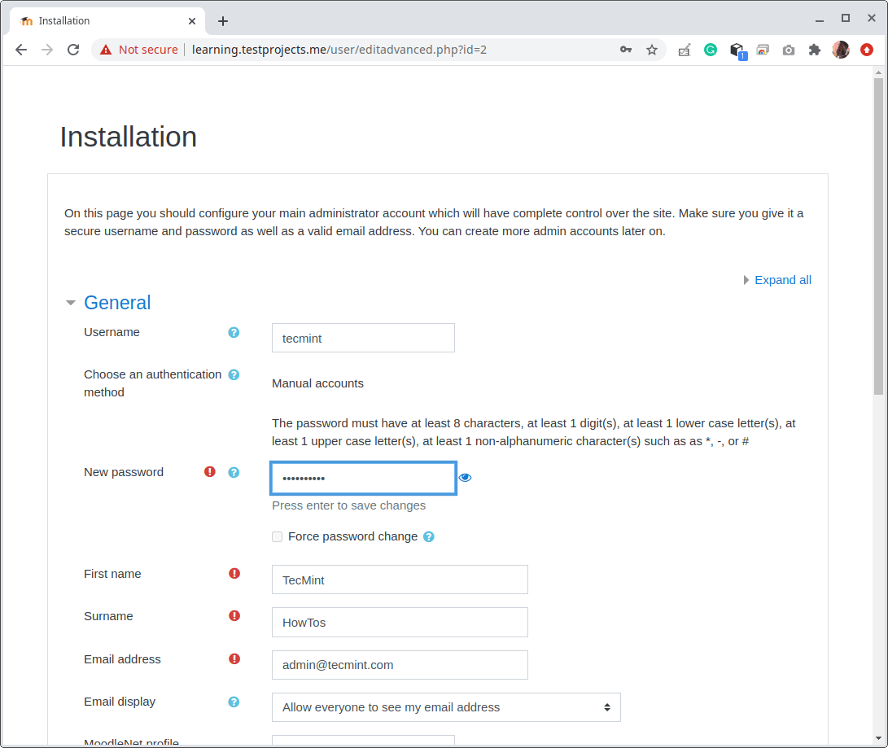Open help for Email display
Image resolution: width=888 pixels, height=748 pixels.
pyautogui.click(x=234, y=702)
